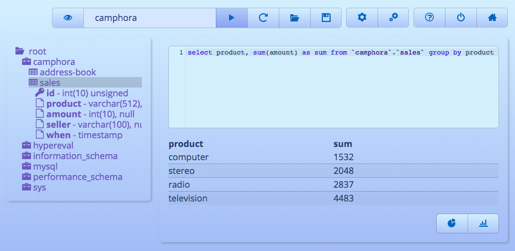The height and width of the screenshot is (251, 515).
Task: Show results as bar chart
Action: (483, 223)
